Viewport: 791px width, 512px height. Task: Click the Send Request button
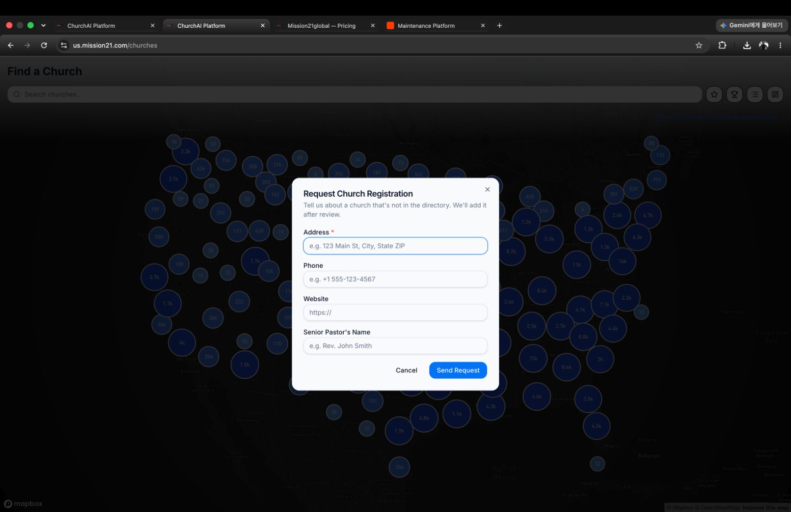click(458, 370)
